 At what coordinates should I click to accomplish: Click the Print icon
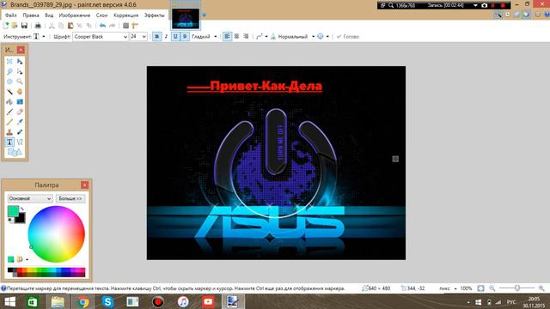(x=38, y=26)
